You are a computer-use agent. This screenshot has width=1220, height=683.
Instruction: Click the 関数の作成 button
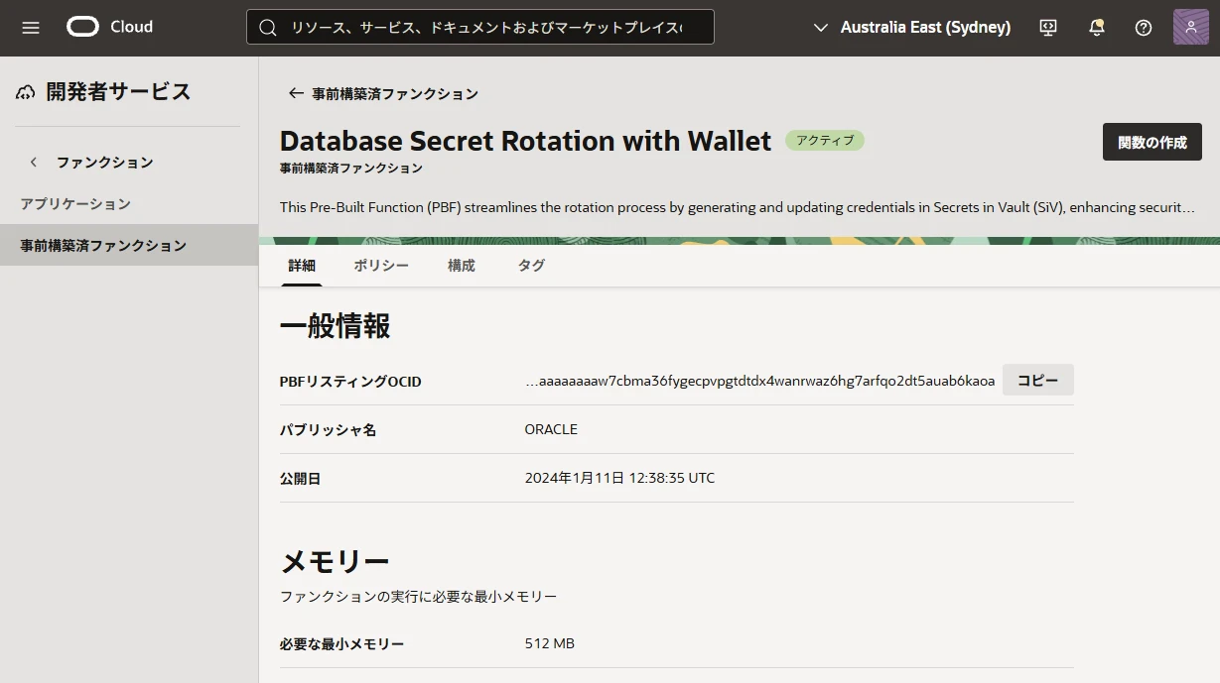click(x=1152, y=142)
